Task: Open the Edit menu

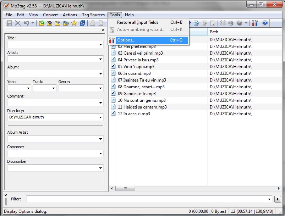Action: (21, 15)
